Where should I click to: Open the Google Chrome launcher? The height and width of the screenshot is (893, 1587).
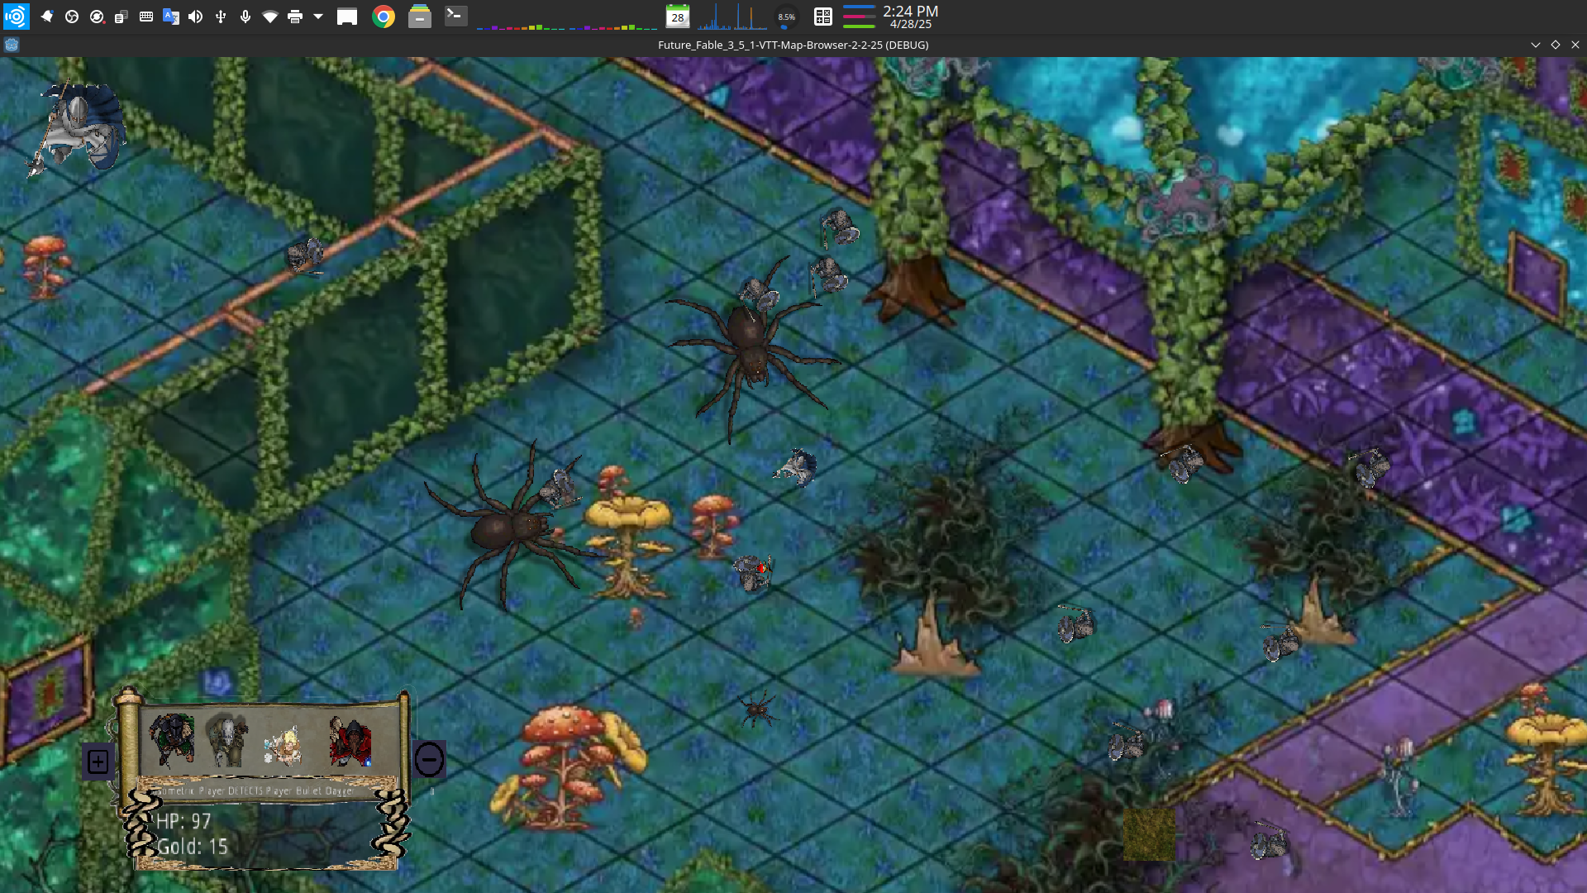[384, 17]
